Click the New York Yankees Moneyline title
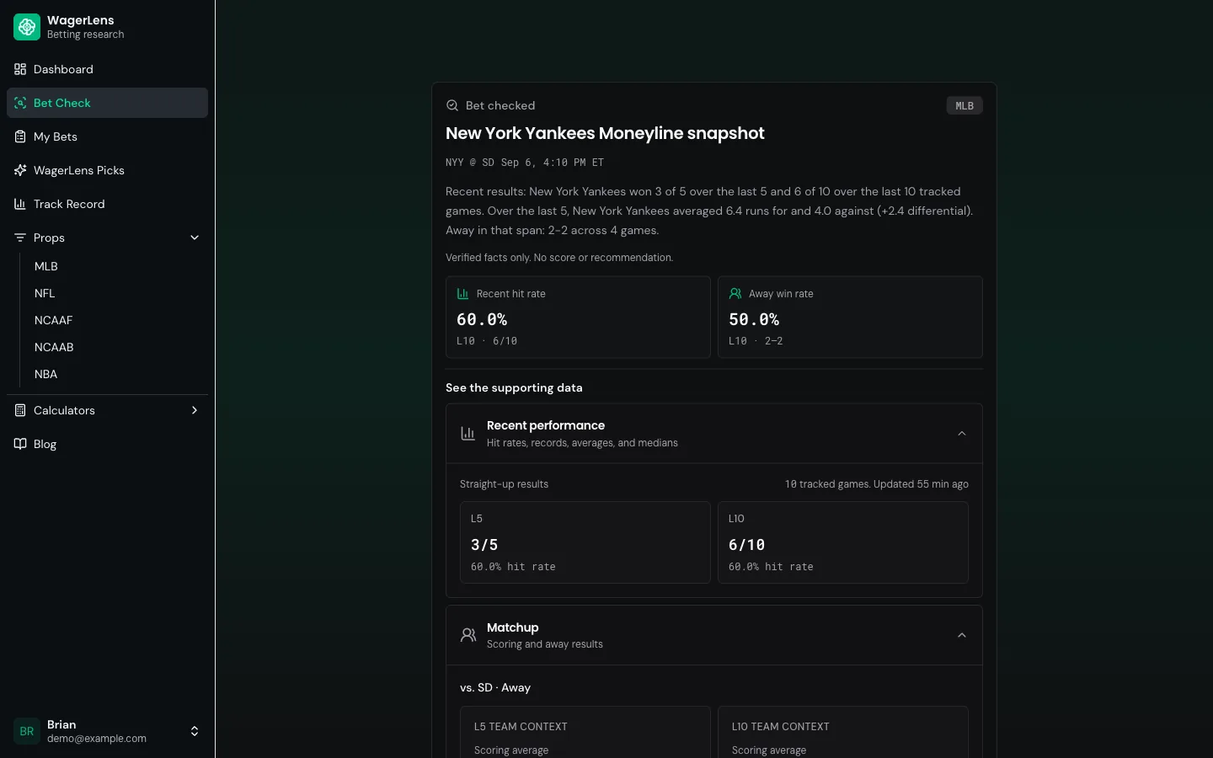The image size is (1213, 758). [x=605, y=133]
